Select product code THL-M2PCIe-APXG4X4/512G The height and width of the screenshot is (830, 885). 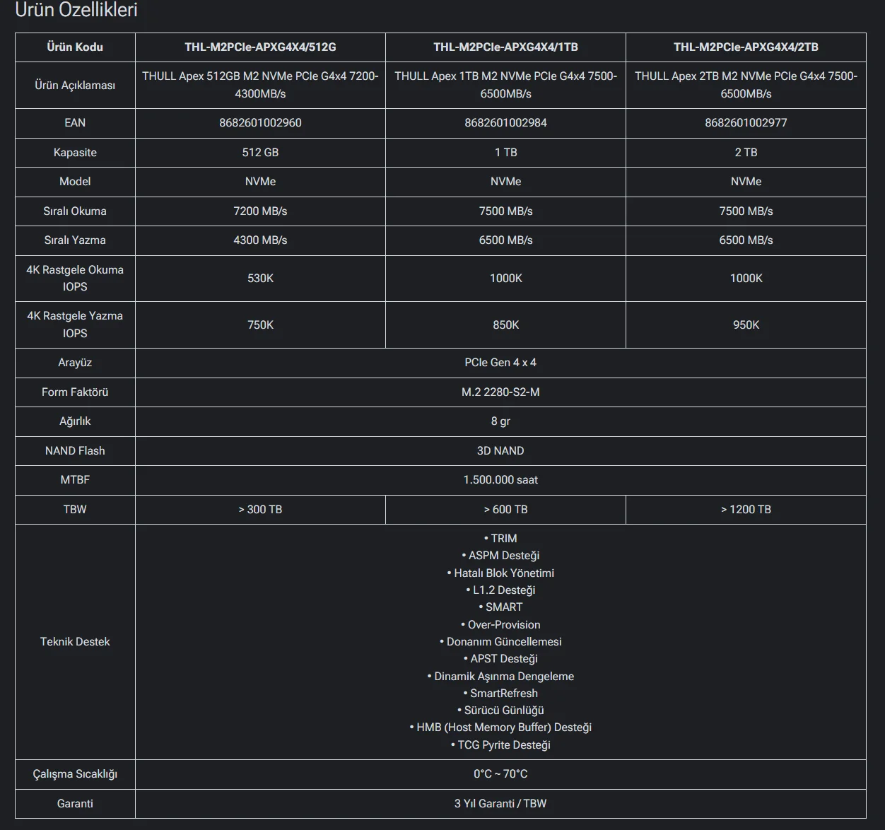260,47
